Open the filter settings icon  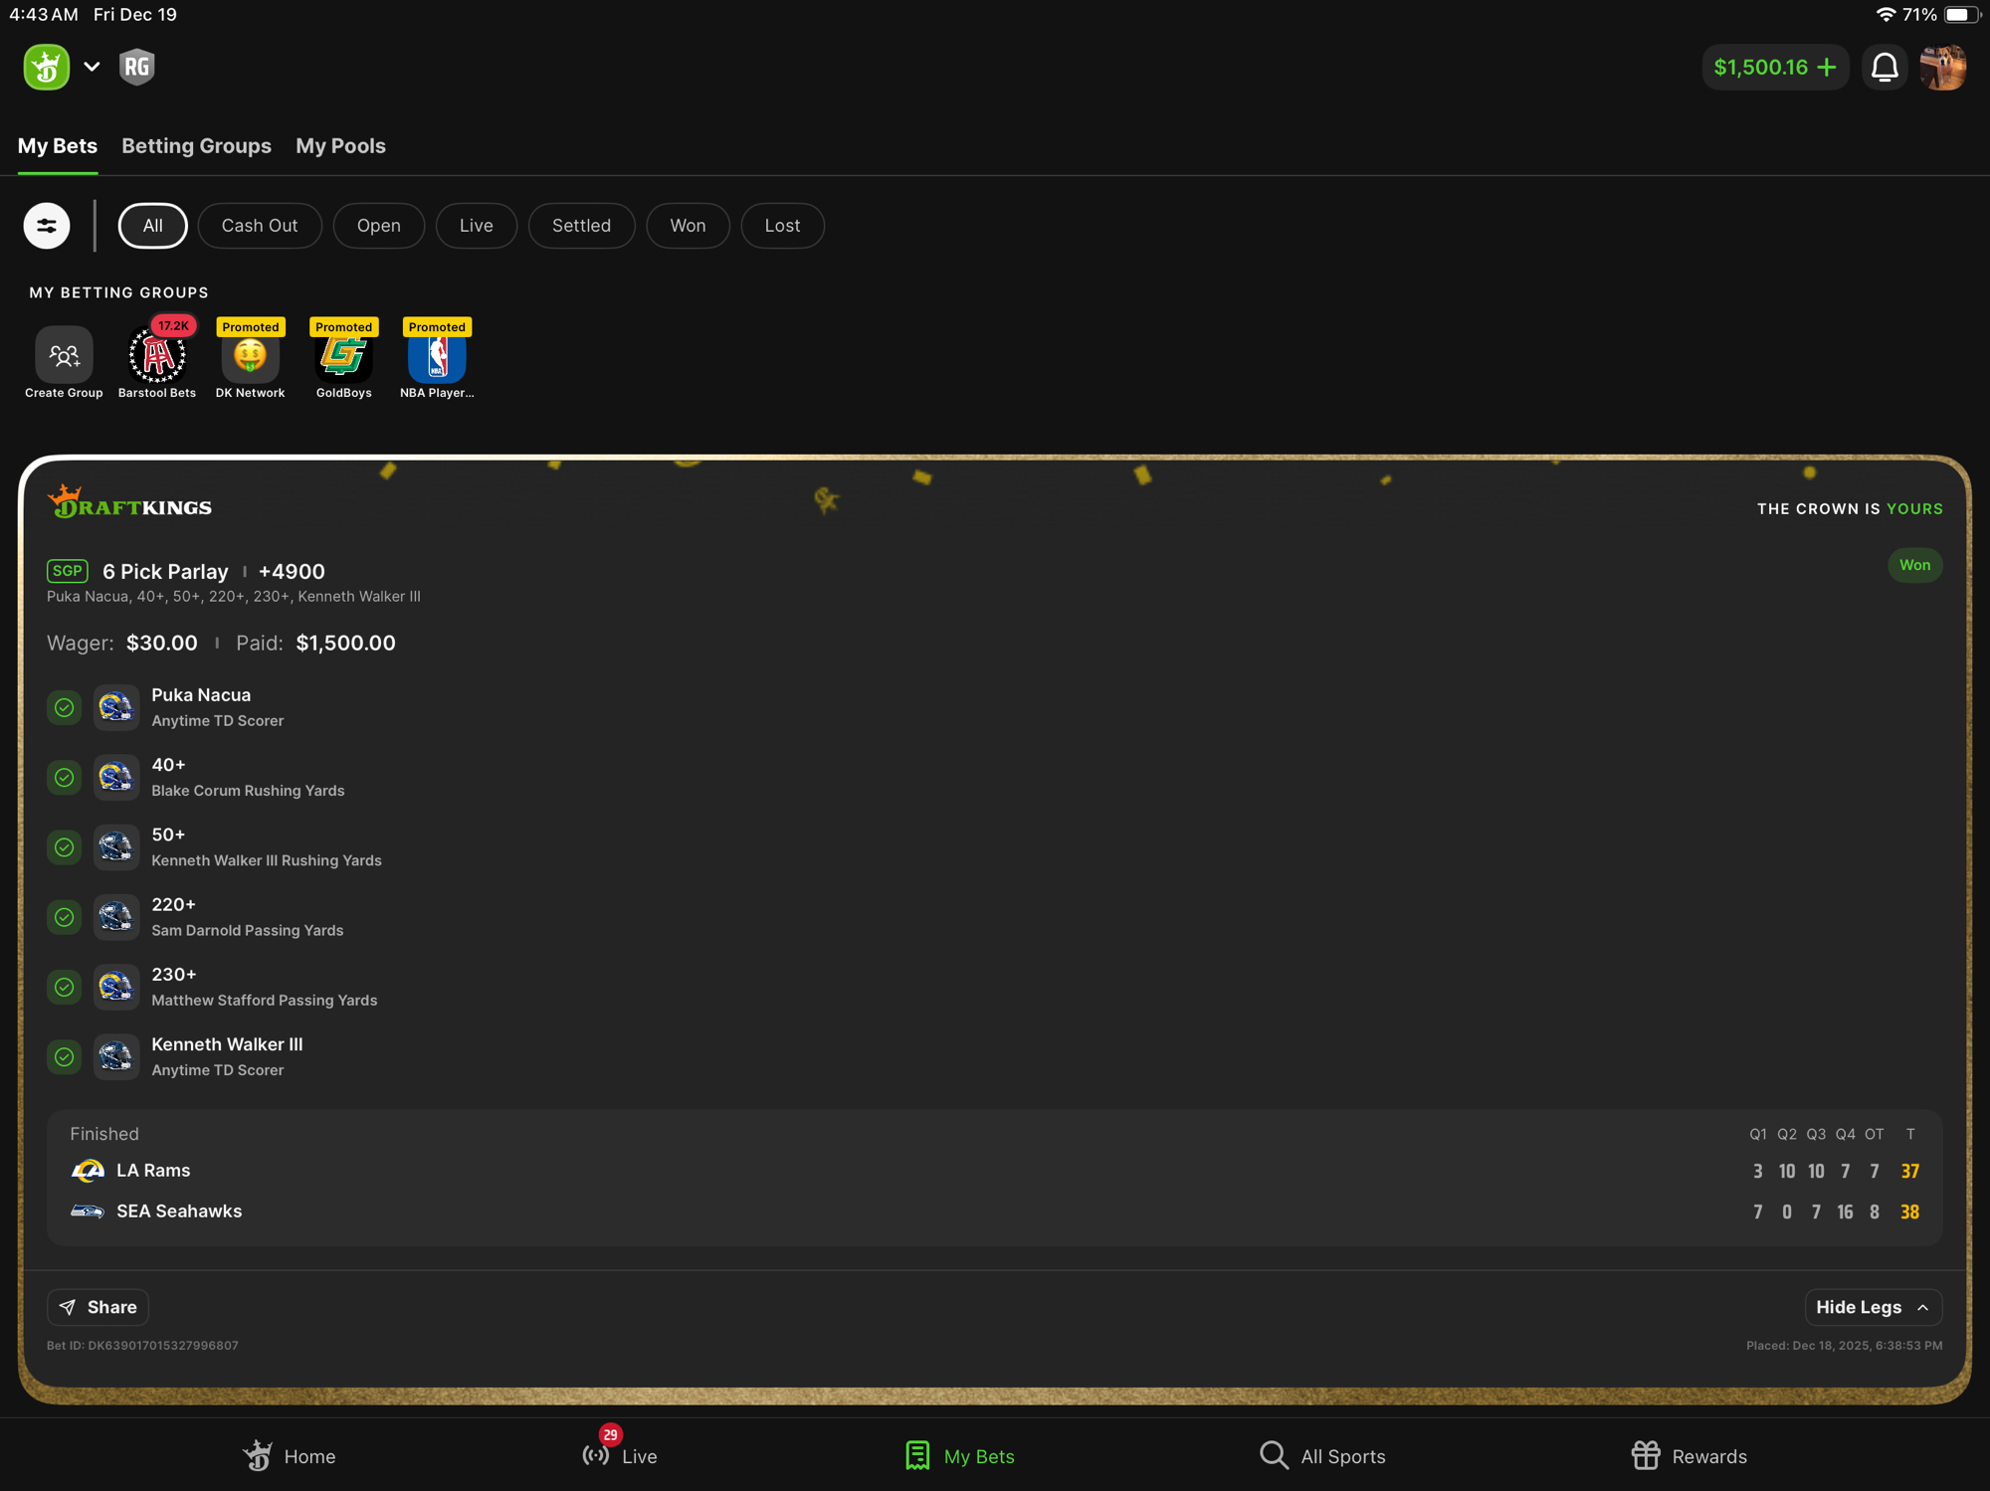[47, 226]
